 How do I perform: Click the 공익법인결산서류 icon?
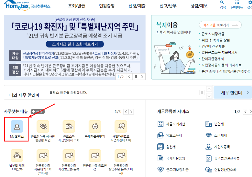(208, 158)
